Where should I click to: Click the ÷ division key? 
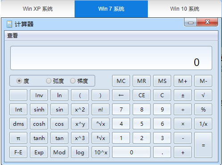pyautogui.click(x=183, y=109)
